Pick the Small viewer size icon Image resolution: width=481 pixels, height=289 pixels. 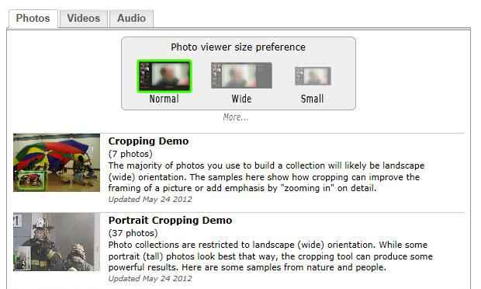(x=313, y=76)
